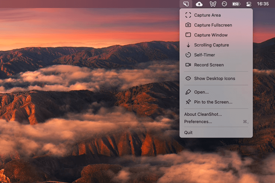Click the camera icon beside Capture Fullscreen
Image resolution: width=275 pixels, height=183 pixels.
click(x=188, y=25)
